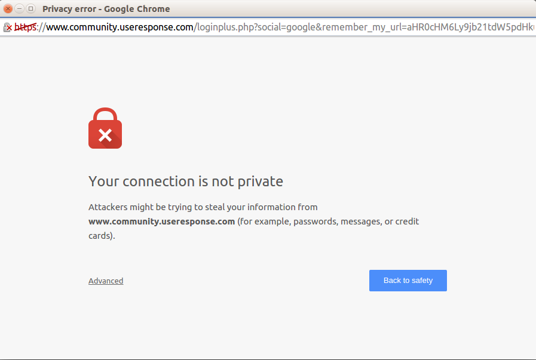536x360 pixels.
Task: Click the white X on the red padlock
Action: (x=105, y=136)
